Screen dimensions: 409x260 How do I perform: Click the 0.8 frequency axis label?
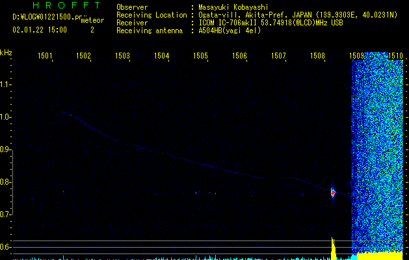click(5, 182)
